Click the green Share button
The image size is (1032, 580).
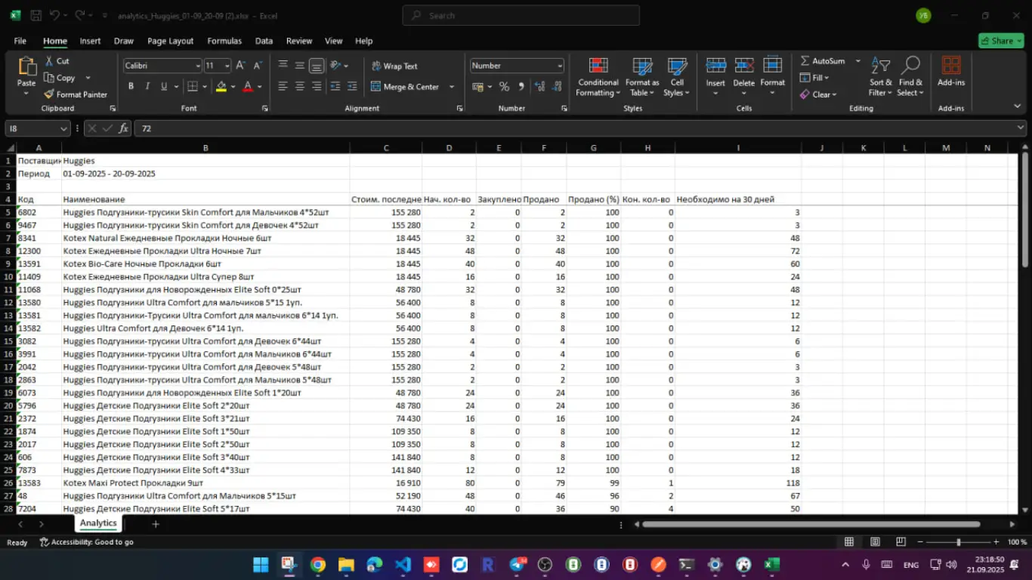pos(1000,41)
